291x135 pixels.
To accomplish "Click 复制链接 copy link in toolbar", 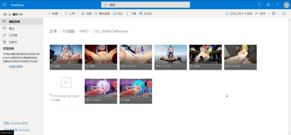I will pos(102,14).
